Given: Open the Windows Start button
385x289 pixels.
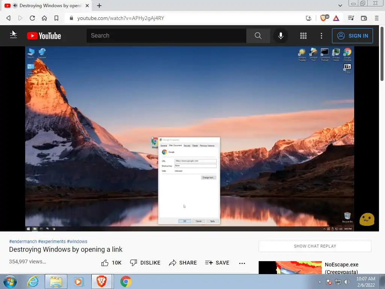Looking at the screenshot, I should [10, 281].
